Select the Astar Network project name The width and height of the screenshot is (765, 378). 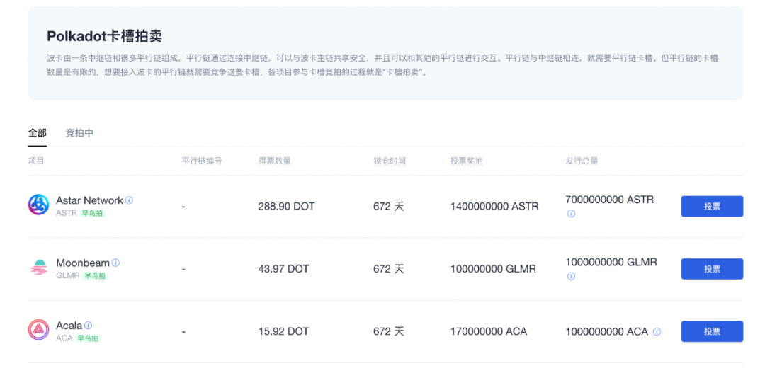click(x=89, y=200)
